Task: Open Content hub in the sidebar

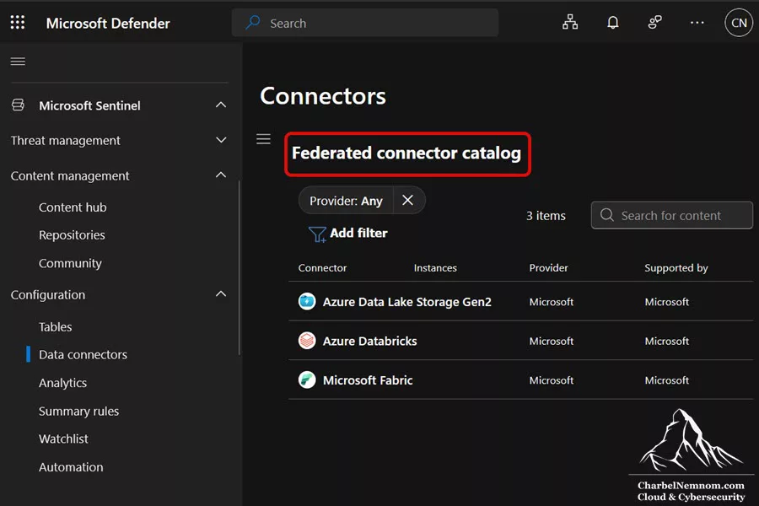Action: point(73,207)
